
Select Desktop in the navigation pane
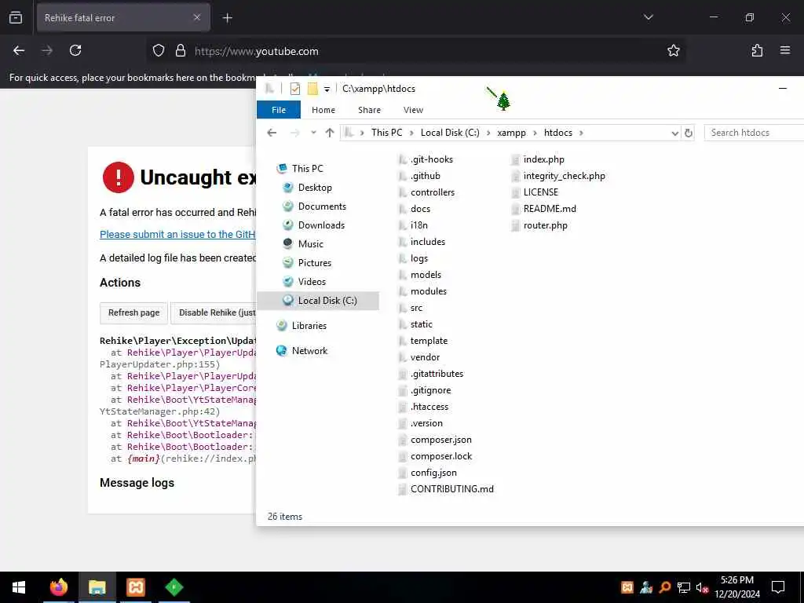315,188
